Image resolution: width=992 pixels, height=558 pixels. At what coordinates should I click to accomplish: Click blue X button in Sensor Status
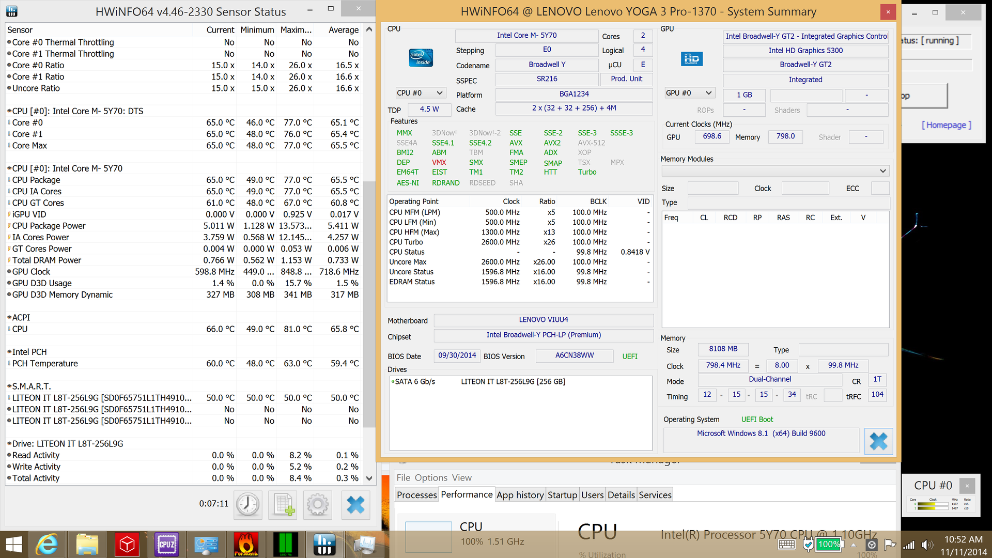(355, 504)
